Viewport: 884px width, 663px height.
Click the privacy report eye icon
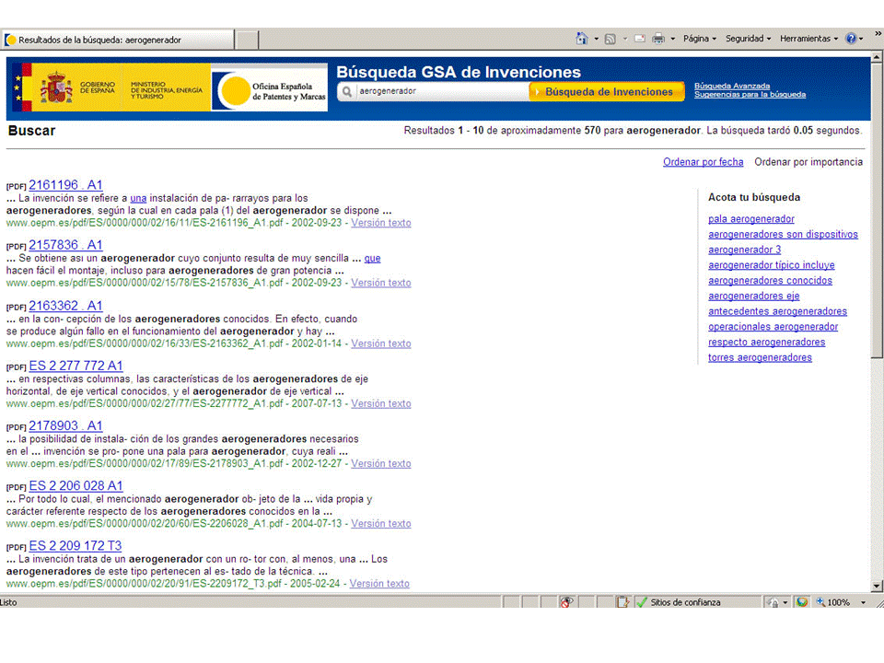tap(566, 602)
